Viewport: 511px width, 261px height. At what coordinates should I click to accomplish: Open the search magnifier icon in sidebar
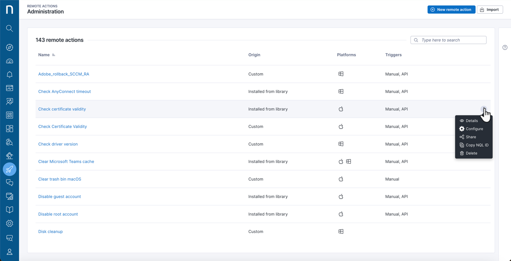pos(10,28)
